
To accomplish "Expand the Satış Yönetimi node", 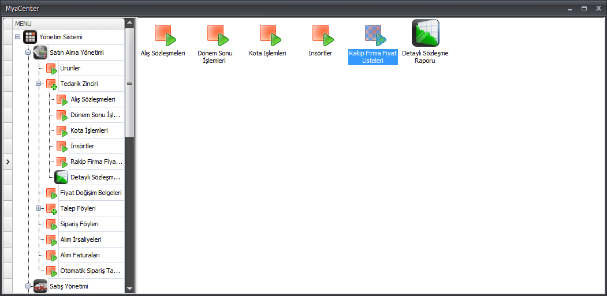I will coord(28,286).
